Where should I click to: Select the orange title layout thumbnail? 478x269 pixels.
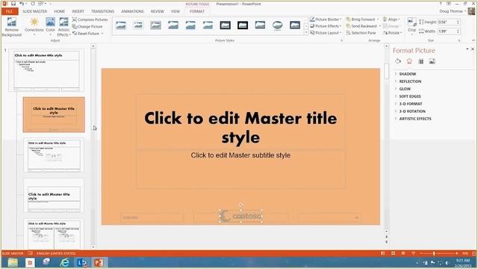pos(54,114)
